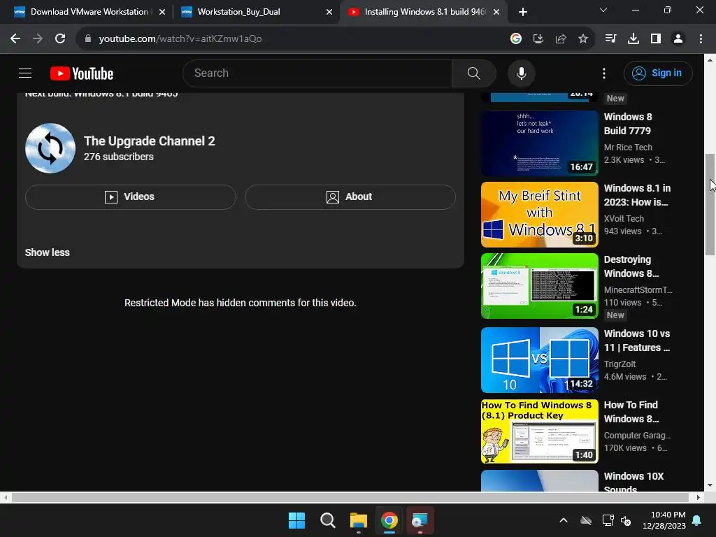Click XVolt Tech channel name
Viewport: 716px width, 537px height.
[x=624, y=219]
